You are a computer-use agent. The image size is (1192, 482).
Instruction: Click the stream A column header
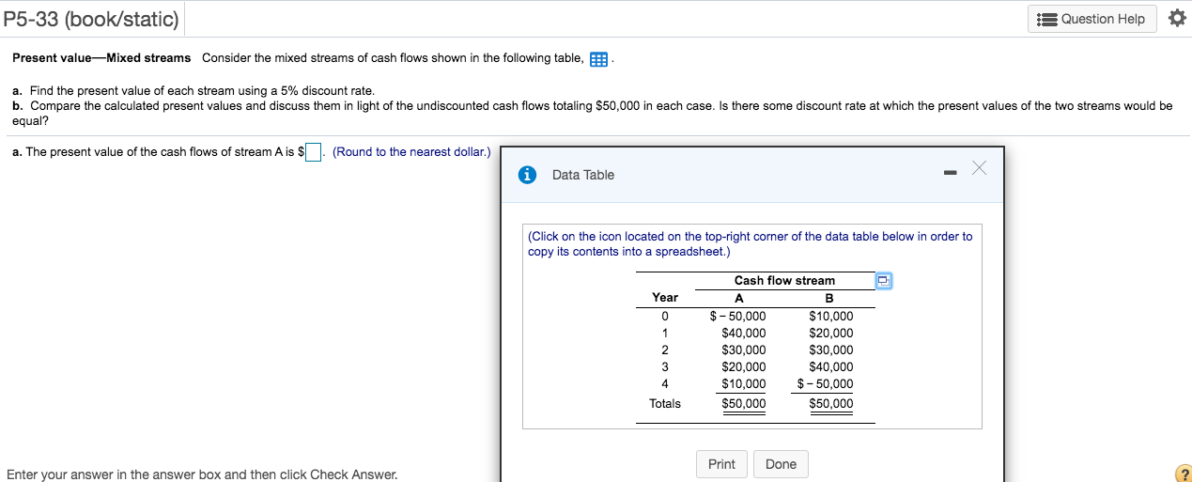pyautogui.click(x=737, y=298)
